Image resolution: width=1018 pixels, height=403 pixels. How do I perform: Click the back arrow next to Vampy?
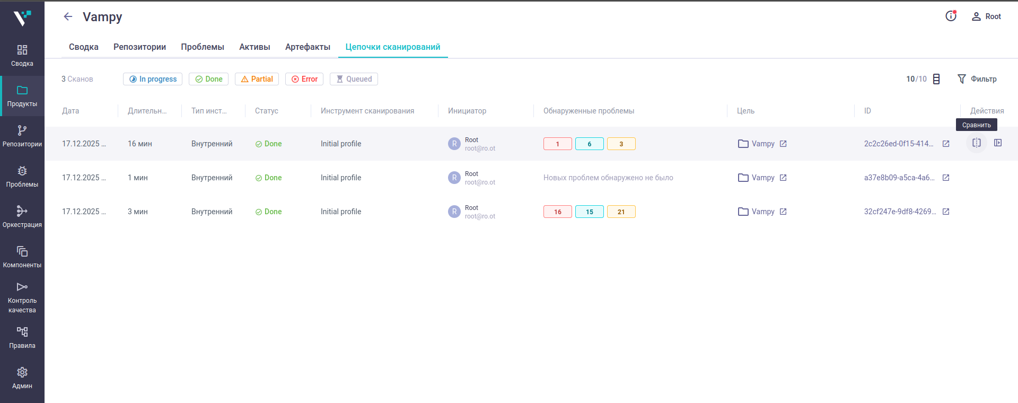(x=68, y=17)
